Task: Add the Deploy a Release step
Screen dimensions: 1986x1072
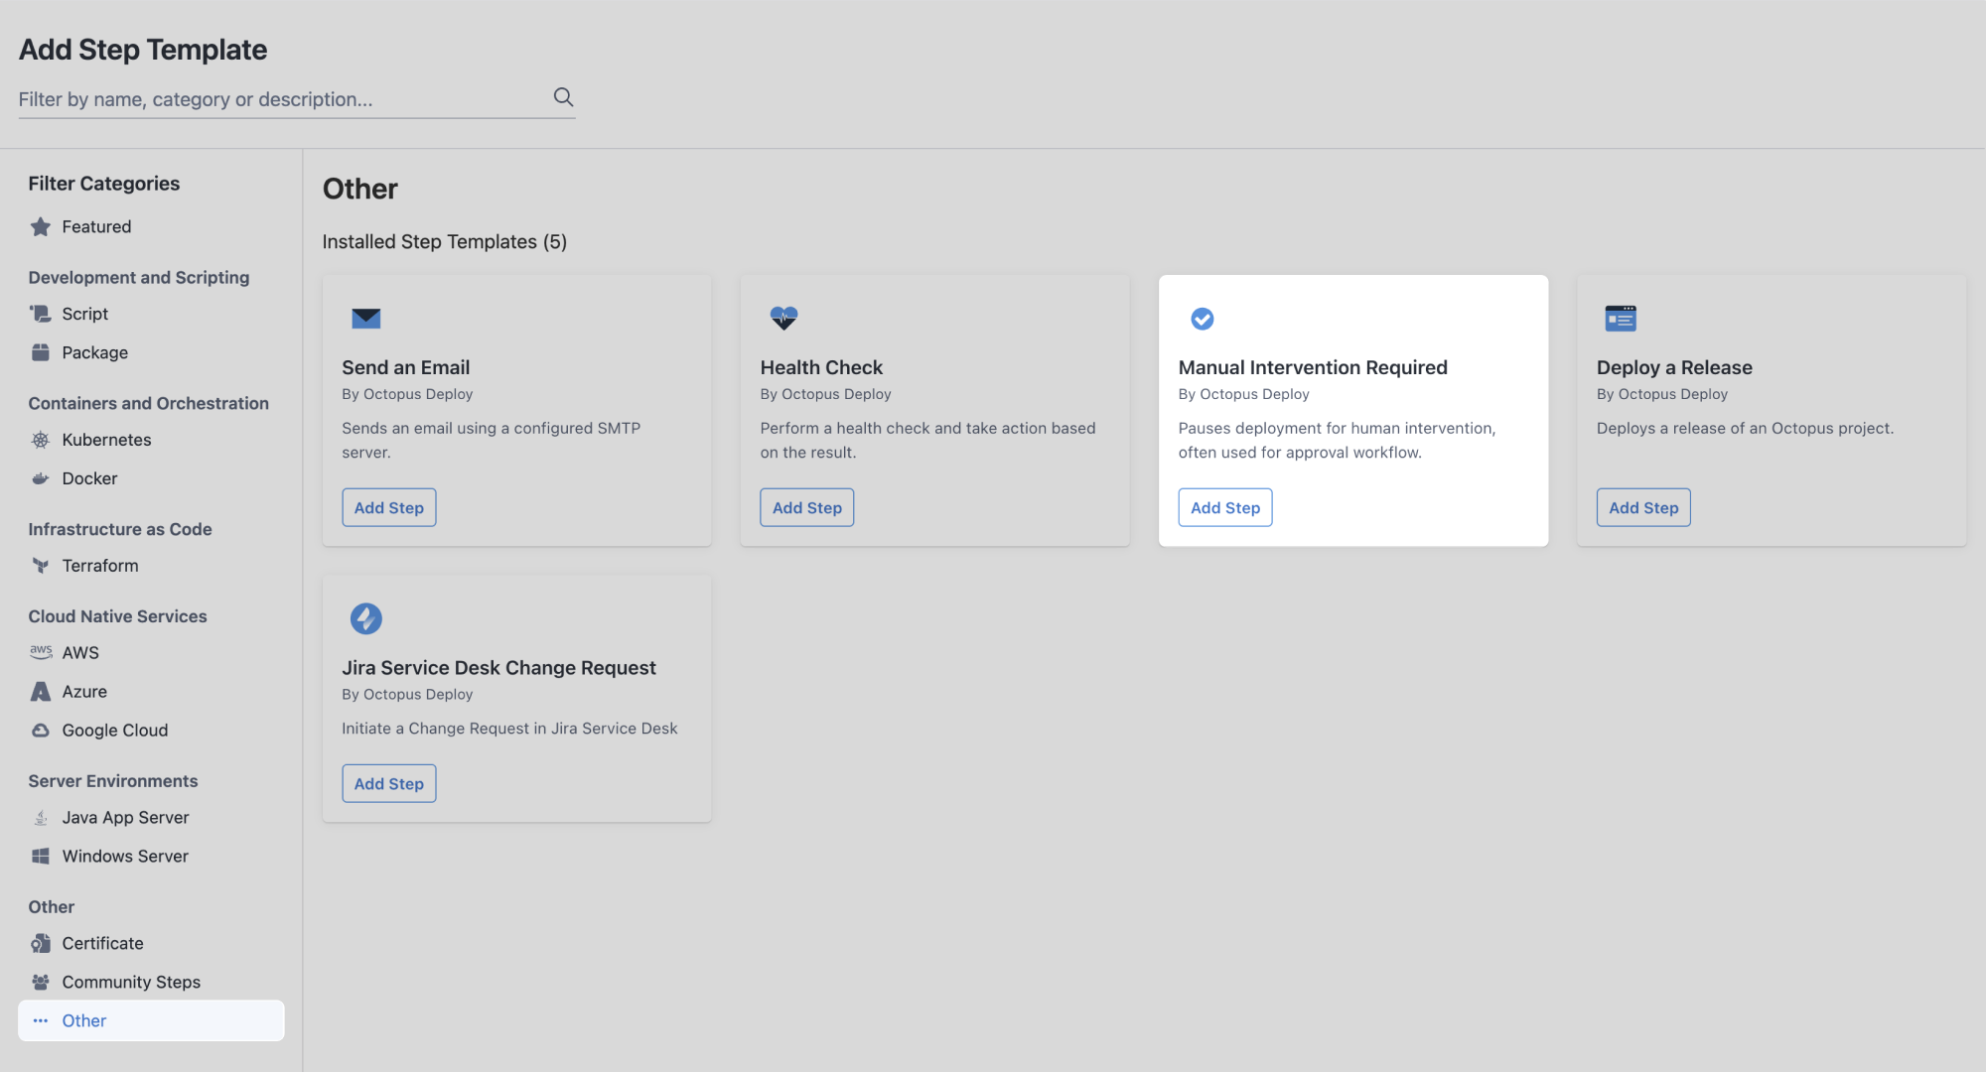Action: coord(1643,507)
